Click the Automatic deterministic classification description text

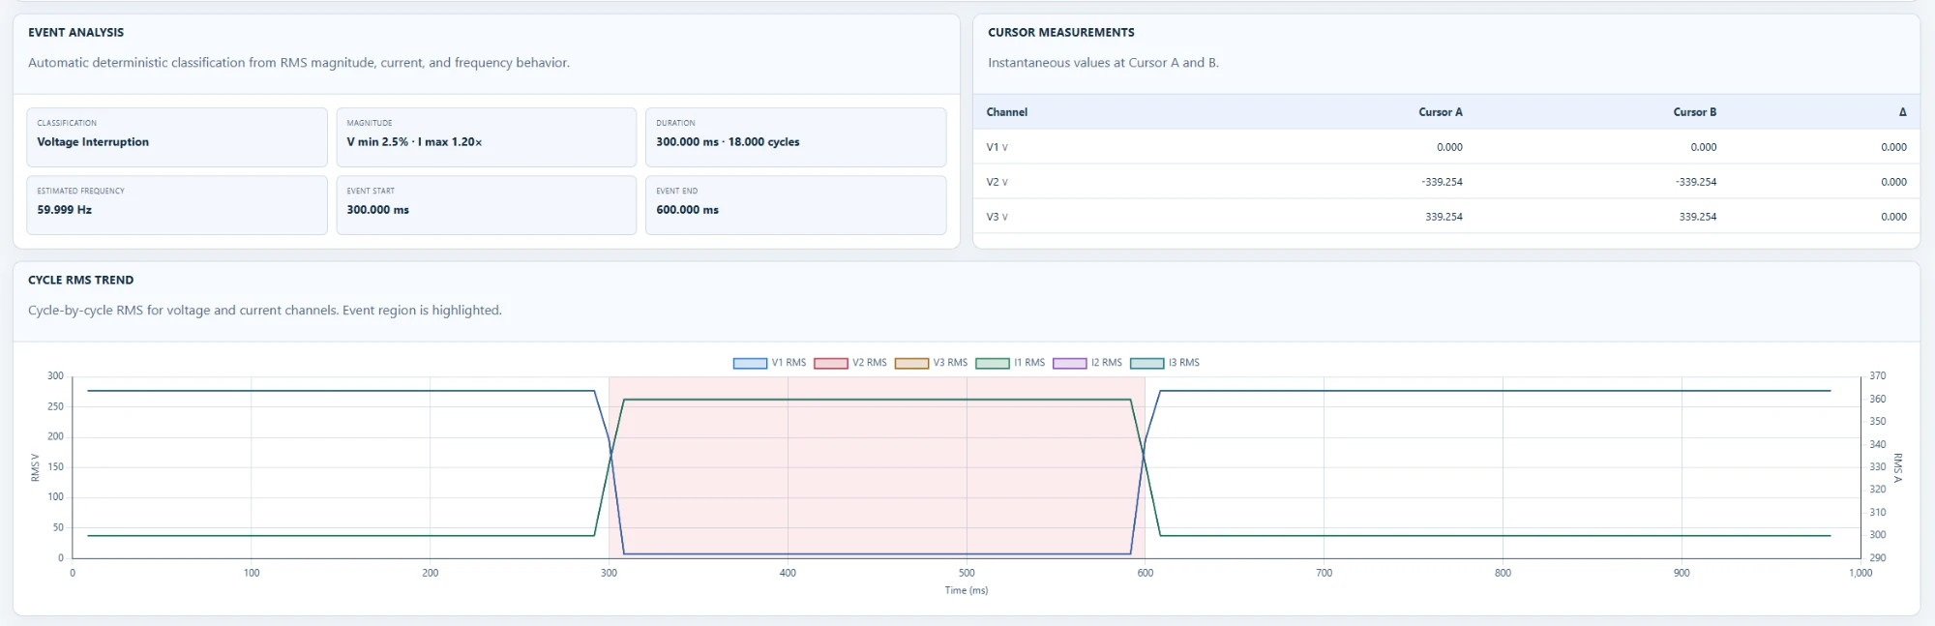(299, 63)
